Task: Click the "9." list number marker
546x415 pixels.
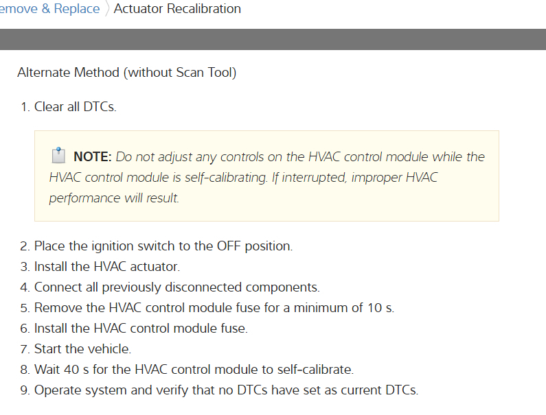Action: click(x=25, y=390)
